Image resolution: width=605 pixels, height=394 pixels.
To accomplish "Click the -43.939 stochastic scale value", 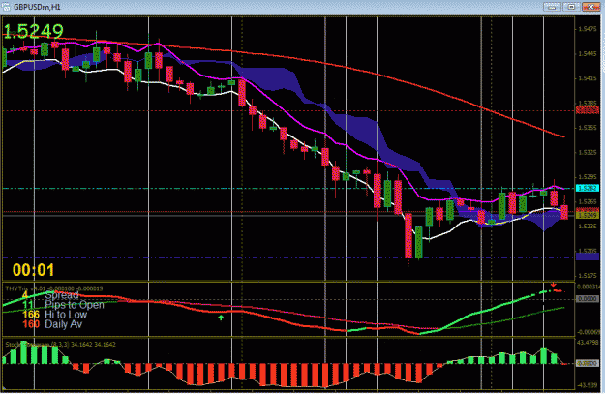I will [588, 385].
